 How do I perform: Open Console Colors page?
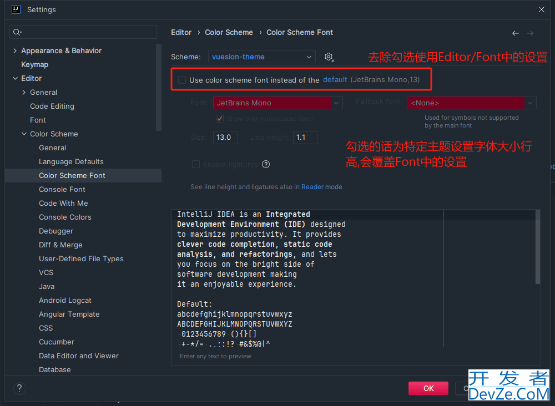(x=65, y=217)
